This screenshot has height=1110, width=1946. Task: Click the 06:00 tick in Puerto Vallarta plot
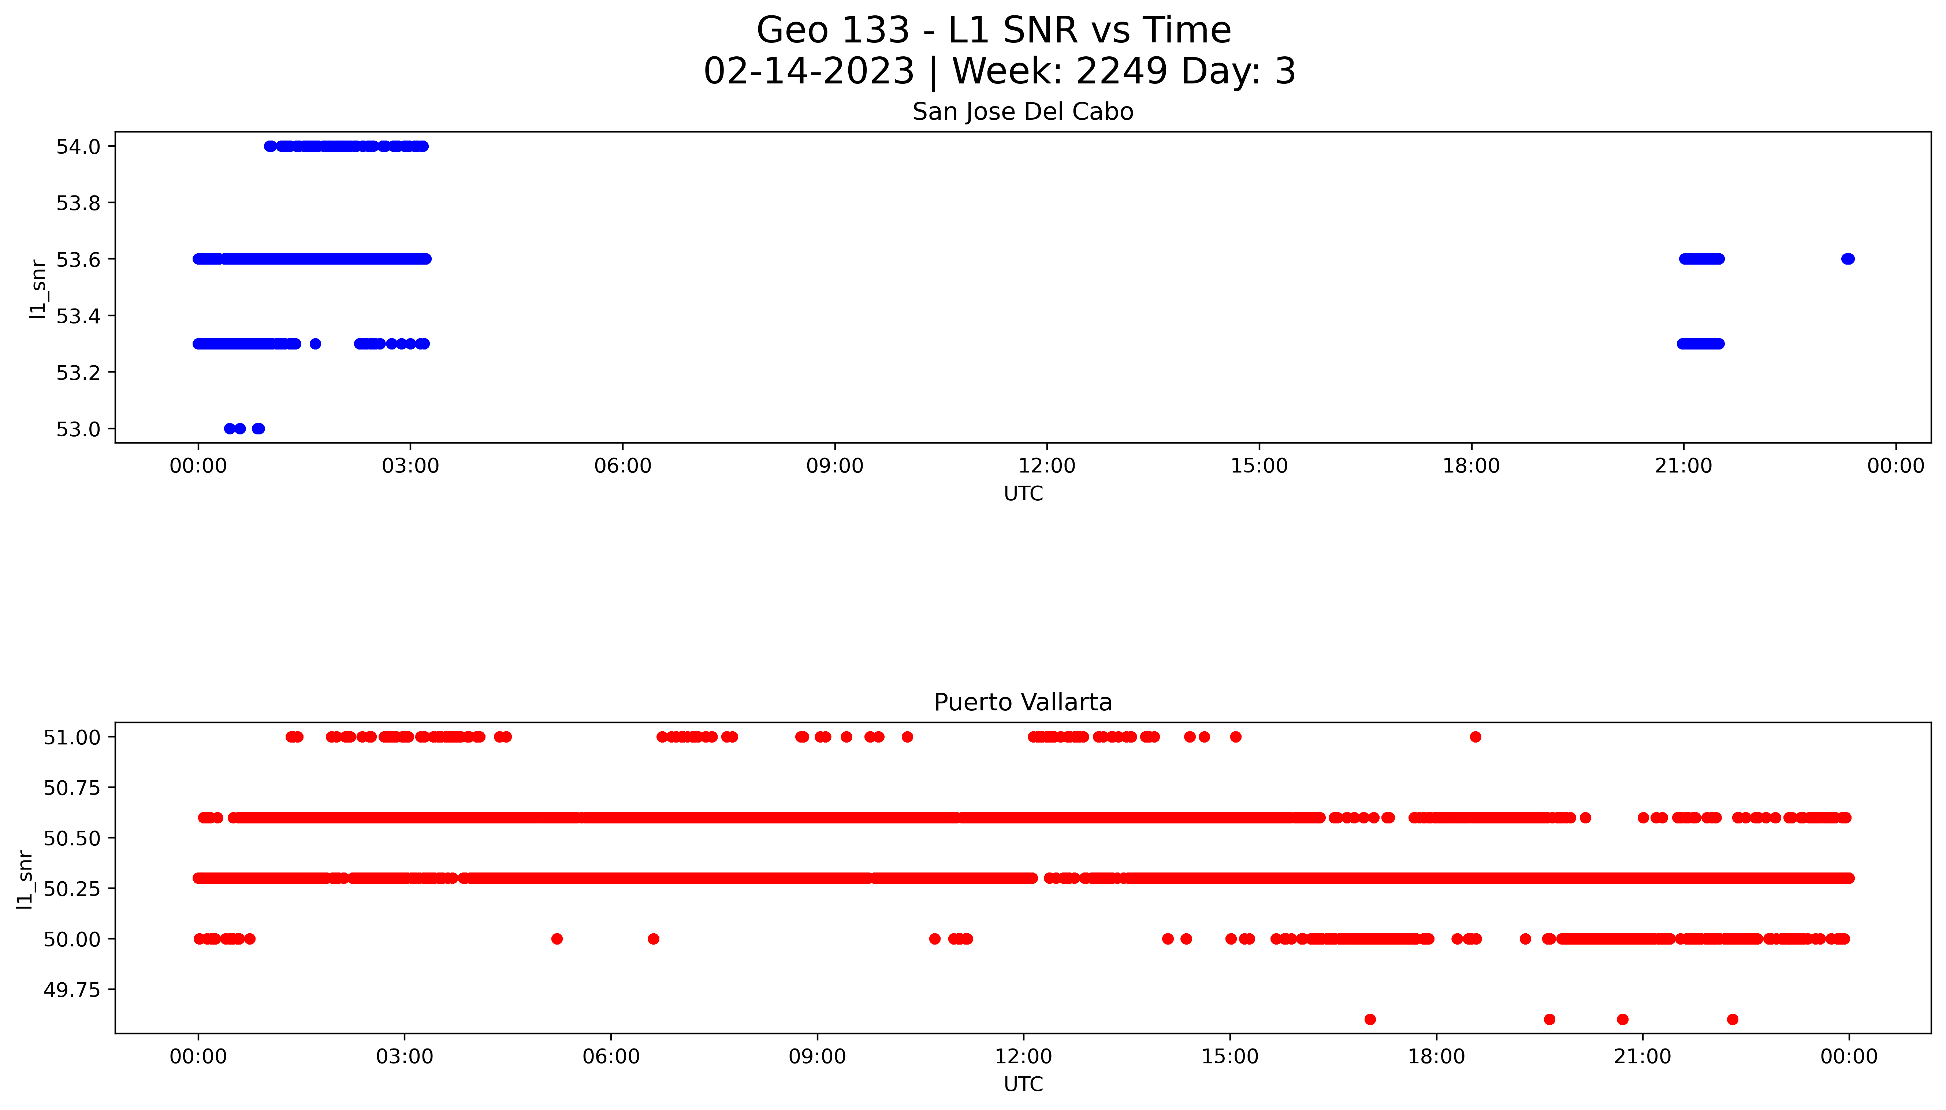click(x=611, y=1057)
